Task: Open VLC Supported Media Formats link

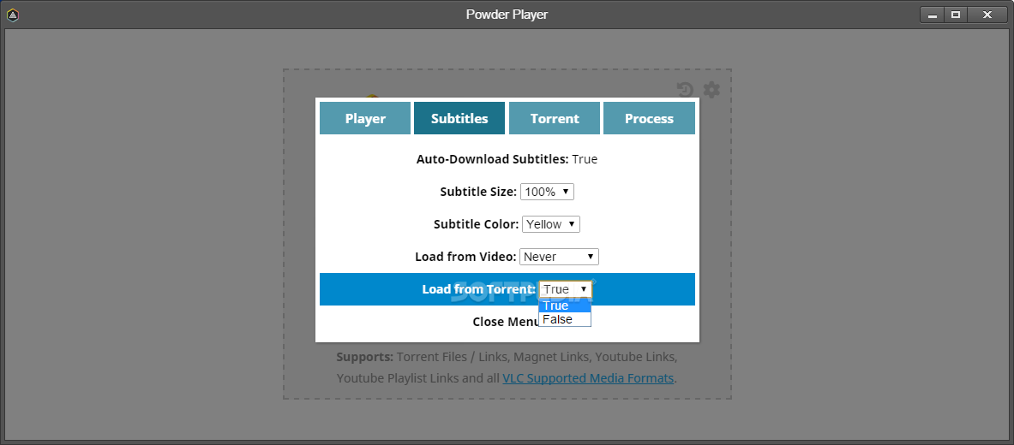Action: click(589, 378)
